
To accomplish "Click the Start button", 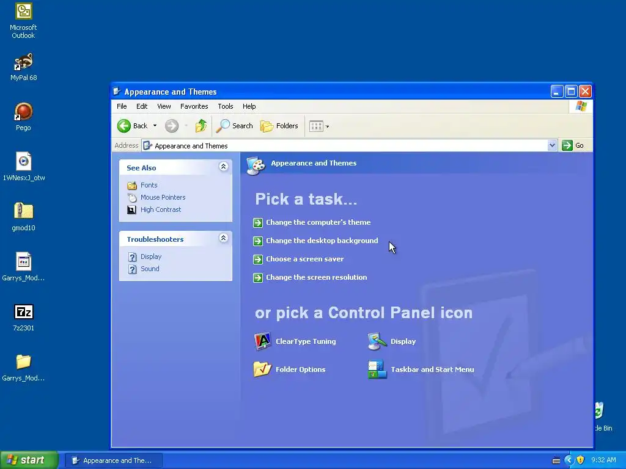I will pyautogui.click(x=29, y=460).
